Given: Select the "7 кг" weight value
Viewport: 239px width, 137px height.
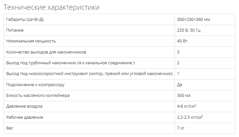Looking at the screenshot, I should point(181,128).
